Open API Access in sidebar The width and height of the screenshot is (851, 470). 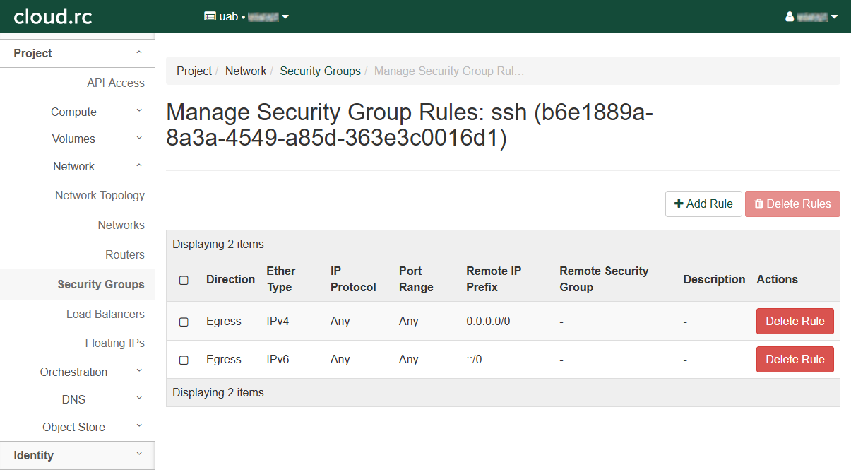[x=115, y=83]
